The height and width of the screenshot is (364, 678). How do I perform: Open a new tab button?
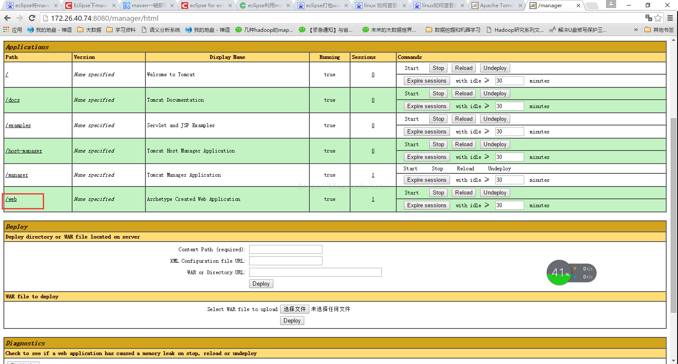click(x=592, y=6)
